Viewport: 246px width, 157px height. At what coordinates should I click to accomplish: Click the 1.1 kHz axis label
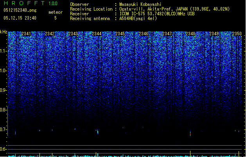tap(4, 51)
